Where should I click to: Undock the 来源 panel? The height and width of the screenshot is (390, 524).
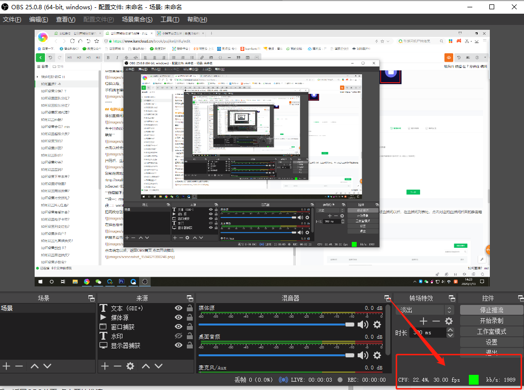click(190, 298)
